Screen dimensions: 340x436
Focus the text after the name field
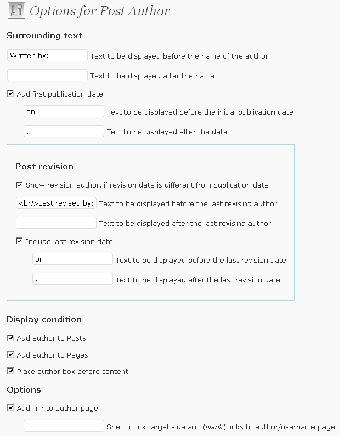click(47, 75)
